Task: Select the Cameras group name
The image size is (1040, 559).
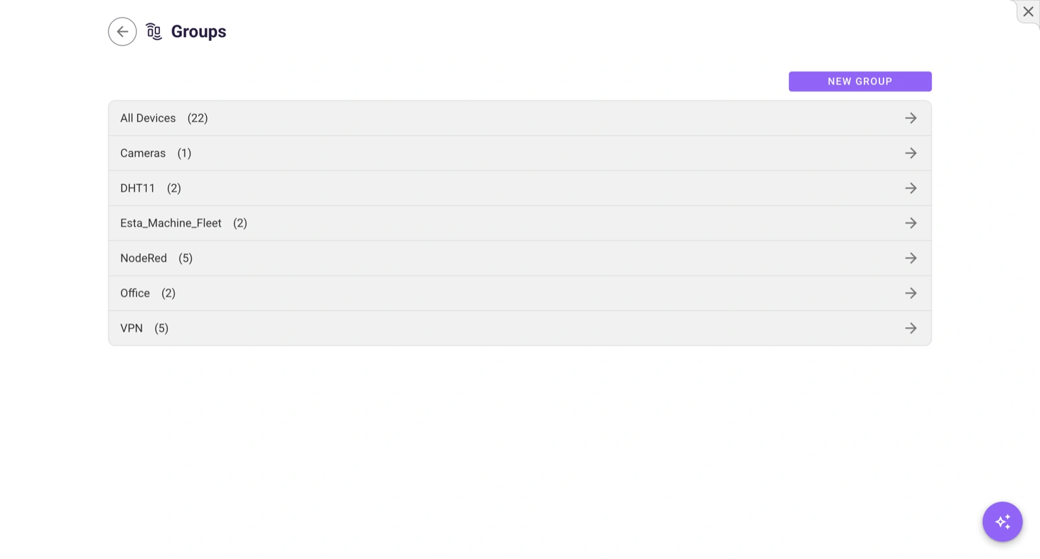Action: coord(143,153)
